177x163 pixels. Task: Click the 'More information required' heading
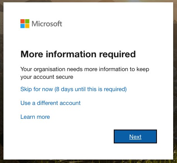pos(78,54)
